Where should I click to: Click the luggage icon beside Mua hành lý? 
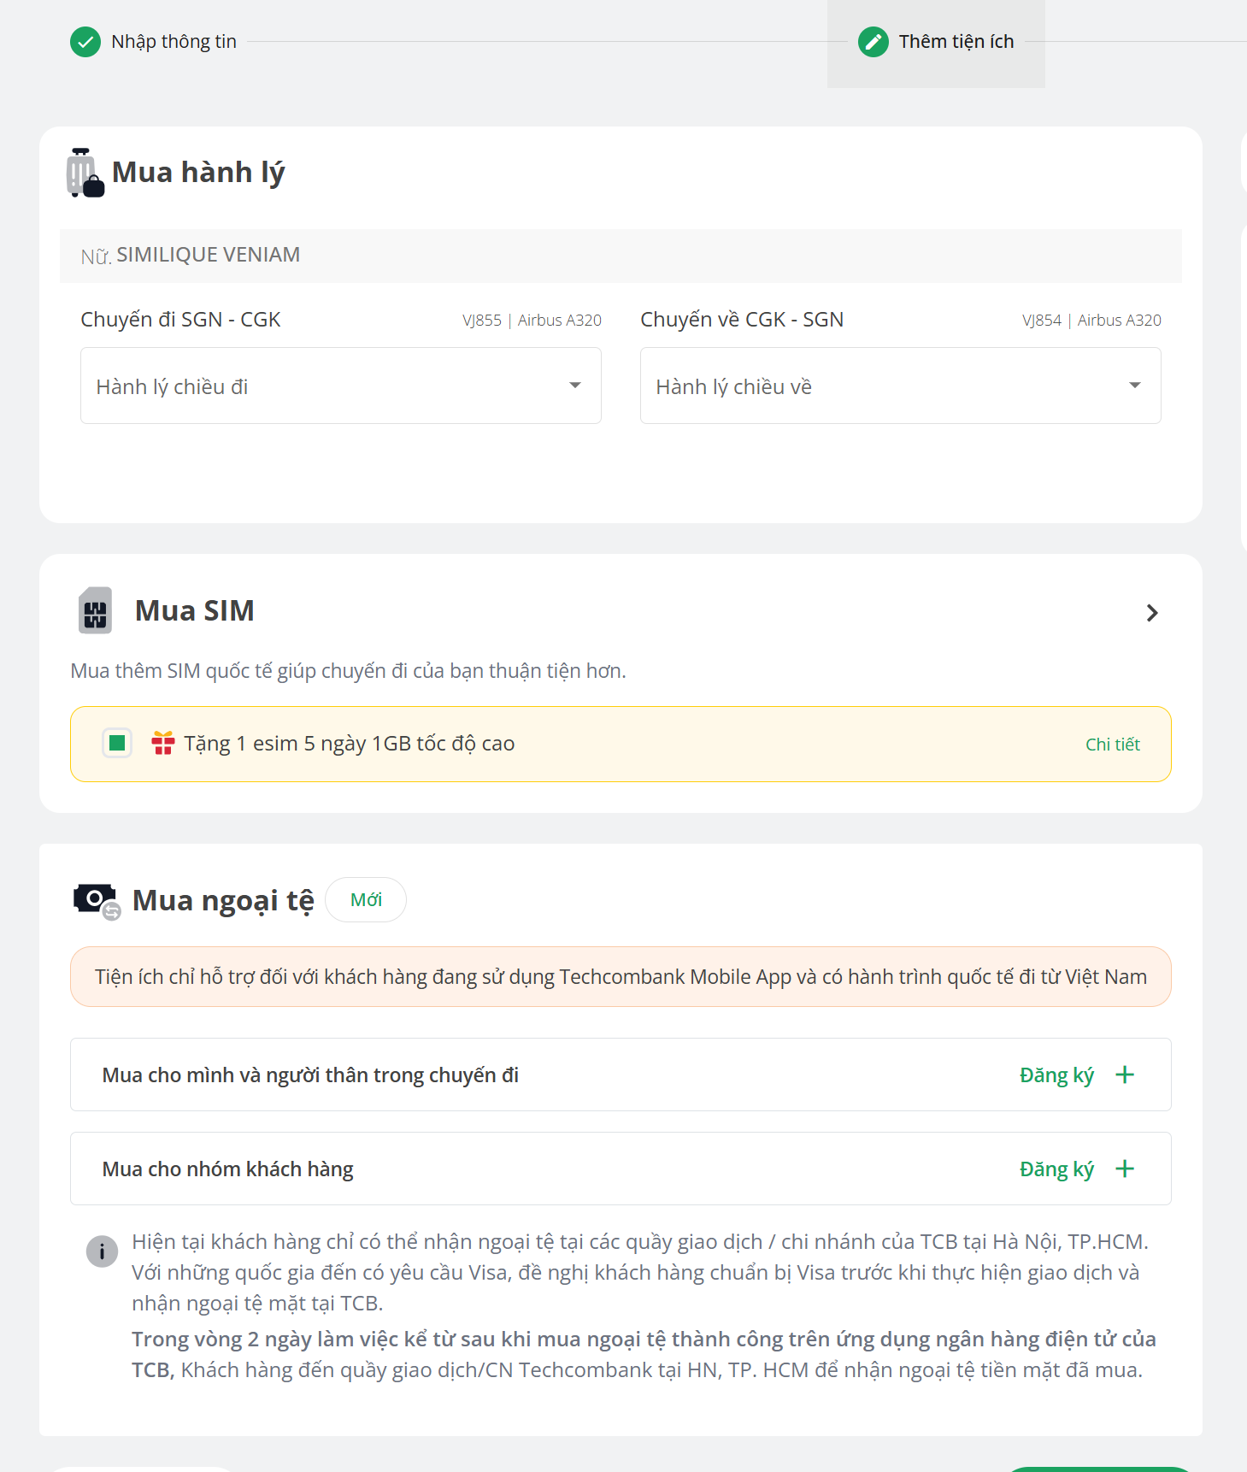85,173
